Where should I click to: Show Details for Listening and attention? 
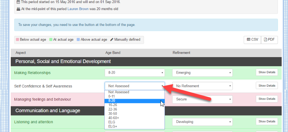[267, 121]
